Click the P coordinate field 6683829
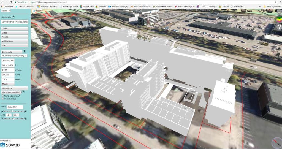Screen dimensions: 282x149 (8, 65)
